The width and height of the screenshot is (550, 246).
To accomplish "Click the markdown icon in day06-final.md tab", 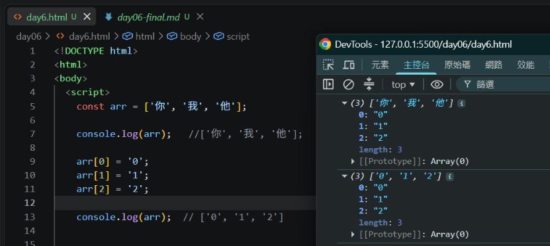I will pyautogui.click(x=109, y=17).
